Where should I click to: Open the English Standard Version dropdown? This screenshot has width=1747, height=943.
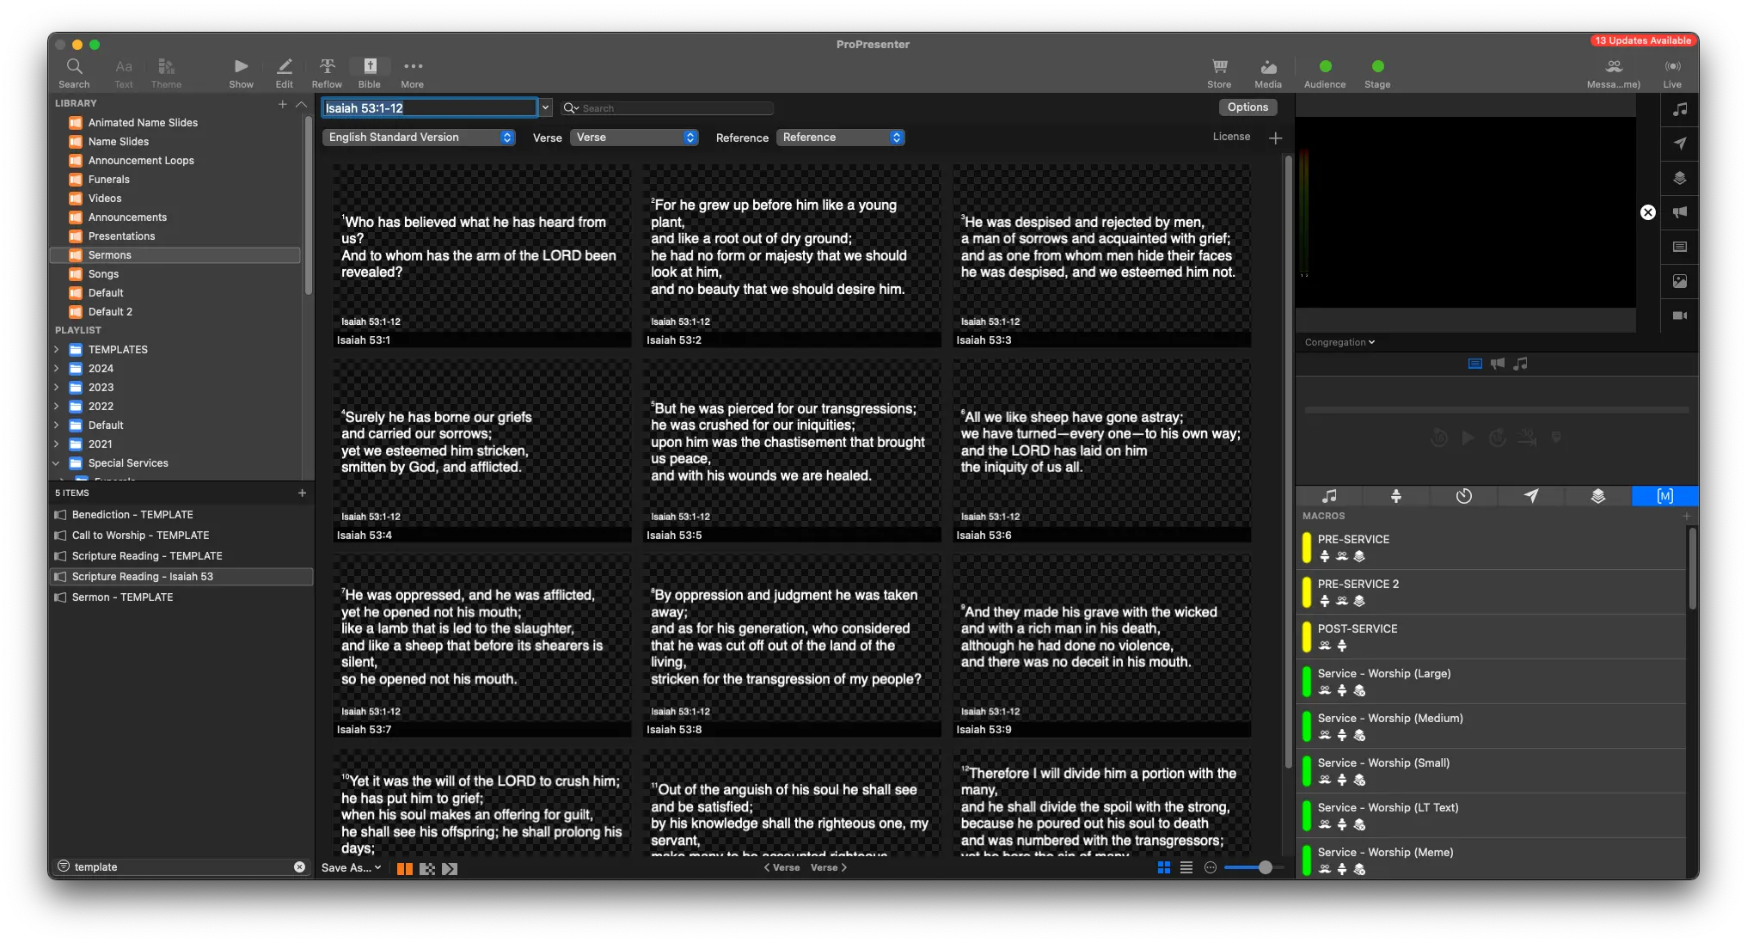[419, 138]
